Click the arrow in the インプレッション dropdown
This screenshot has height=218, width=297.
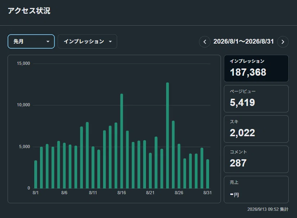tap(110, 41)
